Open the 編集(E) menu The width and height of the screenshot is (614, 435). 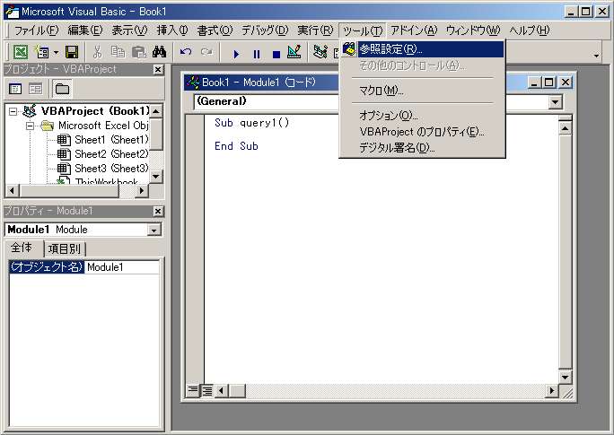point(85,30)
